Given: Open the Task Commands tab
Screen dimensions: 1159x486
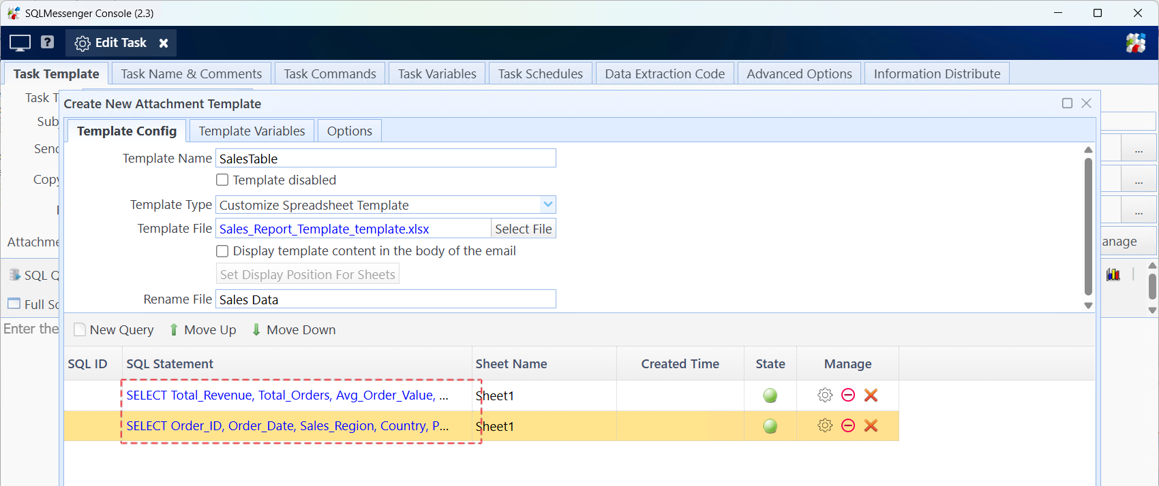Looking at the screenshot, I should [330, 74].
